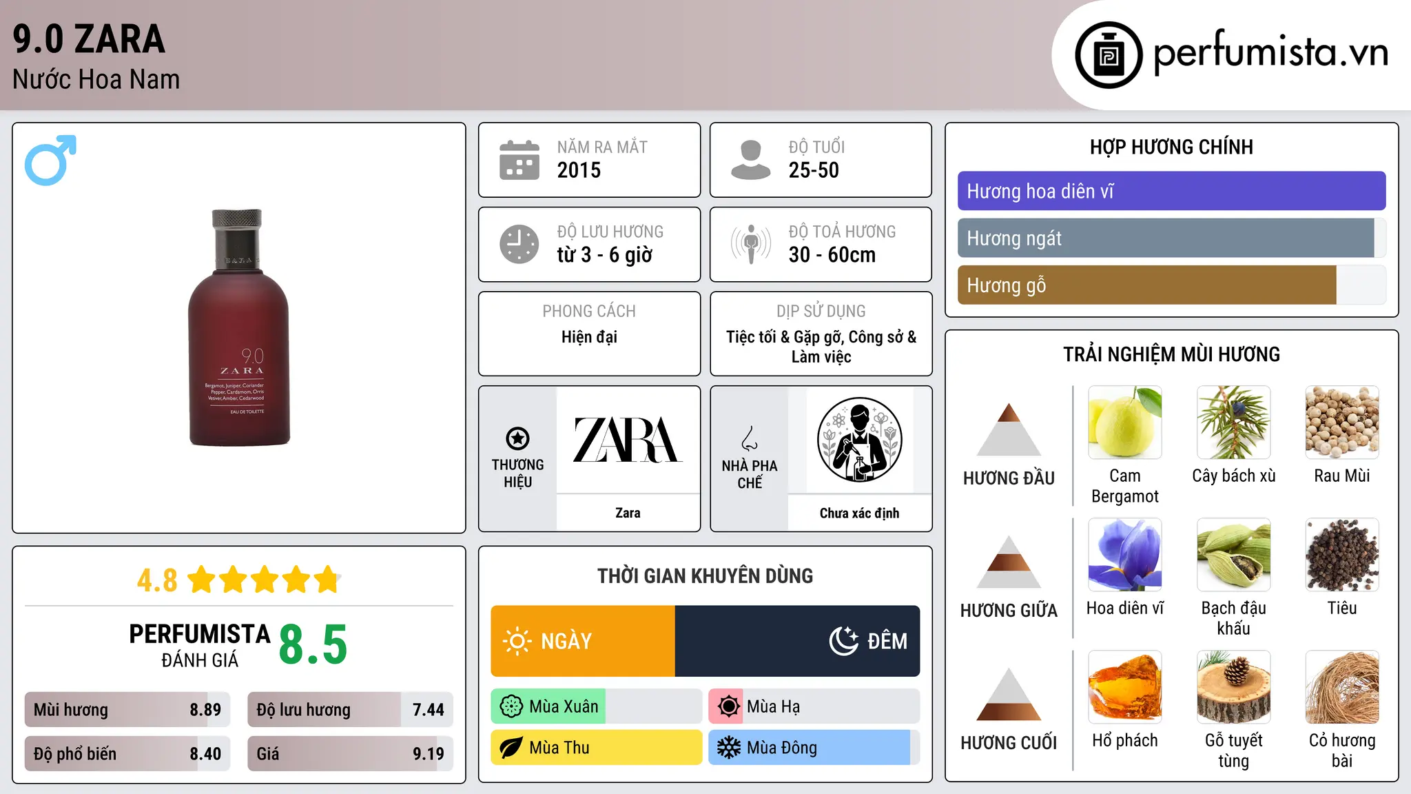This screenshot has height=794, width=1411.
Task: Click the 25-50 age range value
Action: pyautogui.click(x=814, y=170)
